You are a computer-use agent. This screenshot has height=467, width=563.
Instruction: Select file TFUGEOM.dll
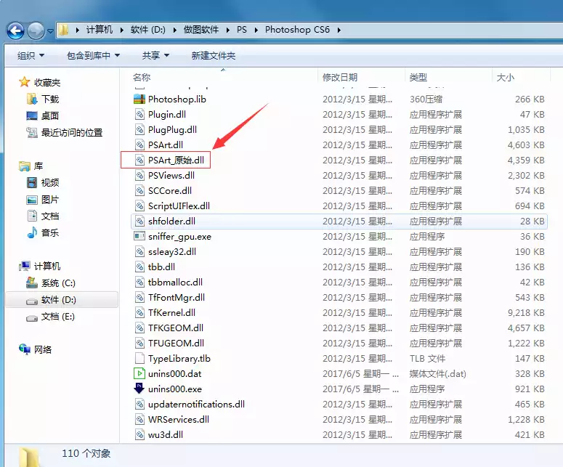176,343
